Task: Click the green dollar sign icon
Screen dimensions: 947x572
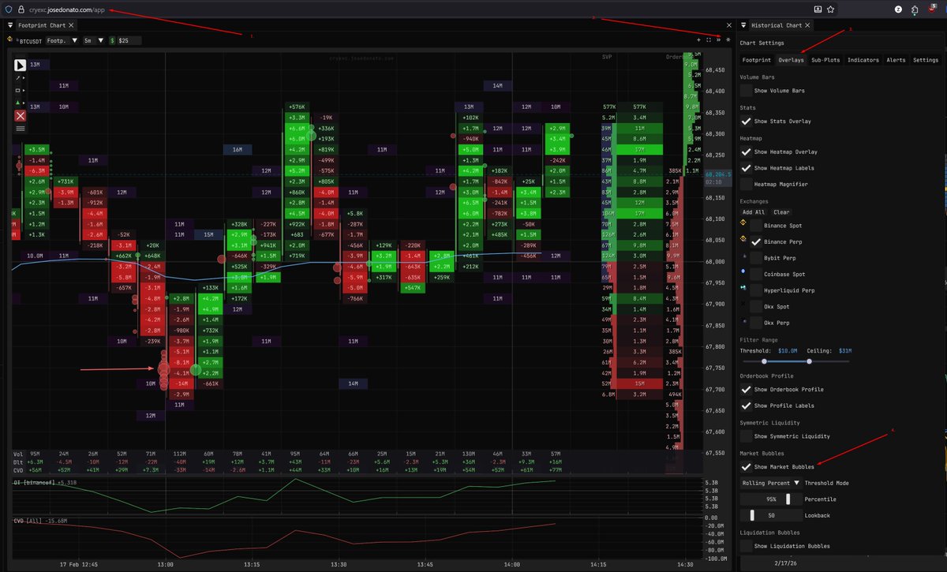Action: pos(112,39)
